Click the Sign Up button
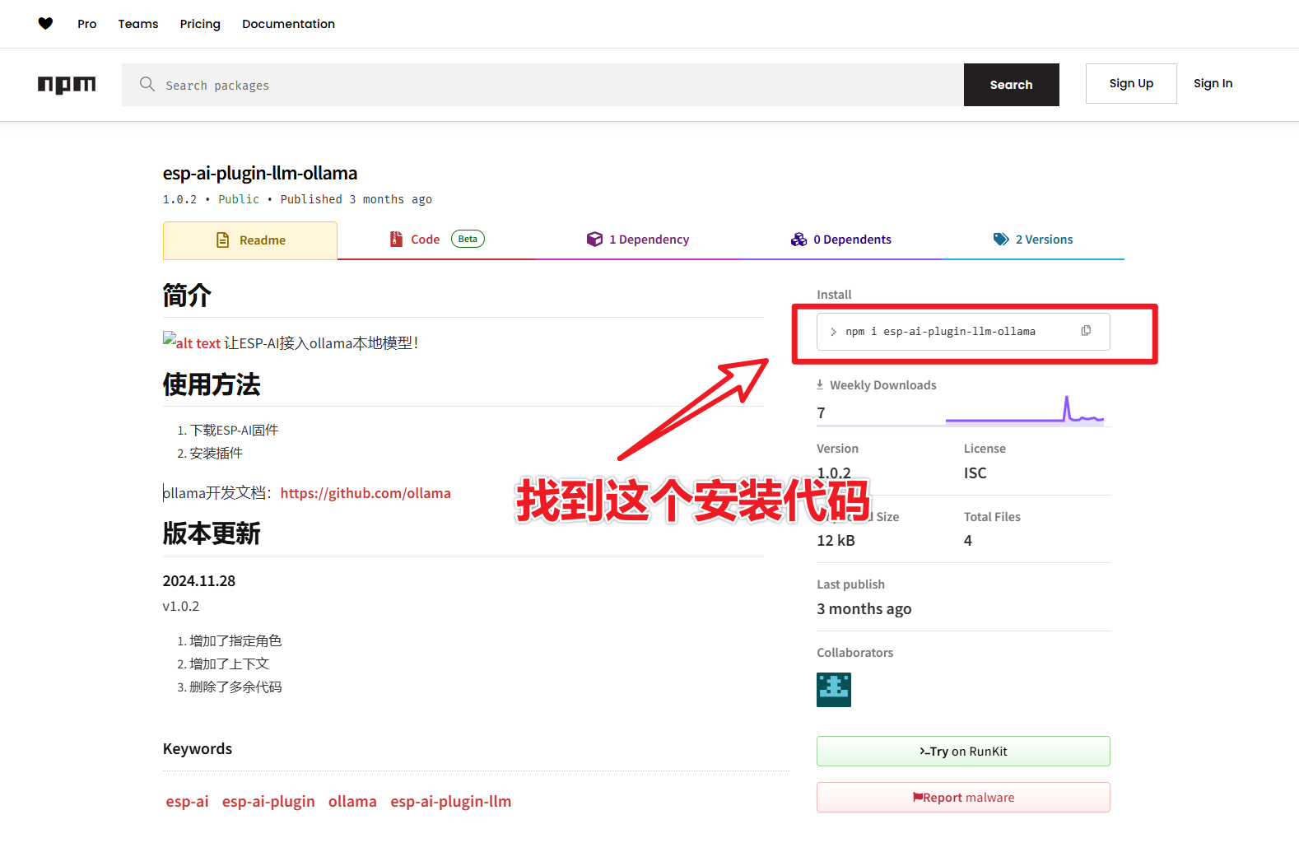 click(x=1130, y=84)
